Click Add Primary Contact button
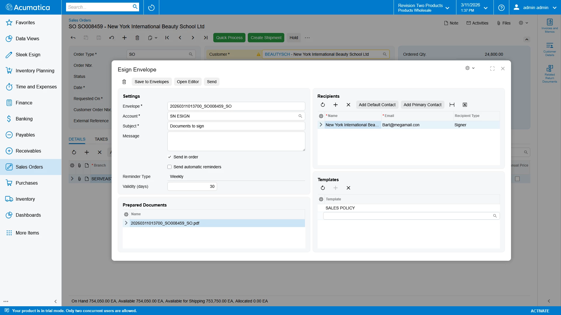The image size is (561, 315). pos(422,105)
